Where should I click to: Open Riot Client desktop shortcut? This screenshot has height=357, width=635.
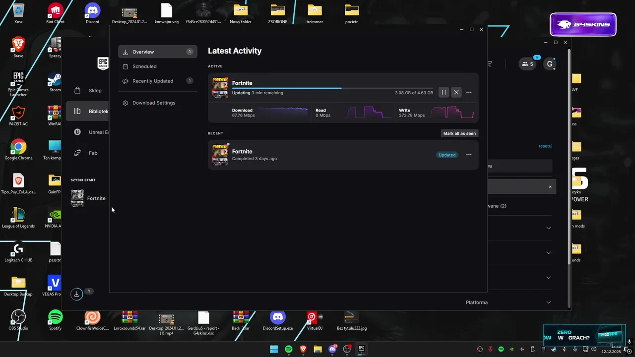click(x=56, y=13)
